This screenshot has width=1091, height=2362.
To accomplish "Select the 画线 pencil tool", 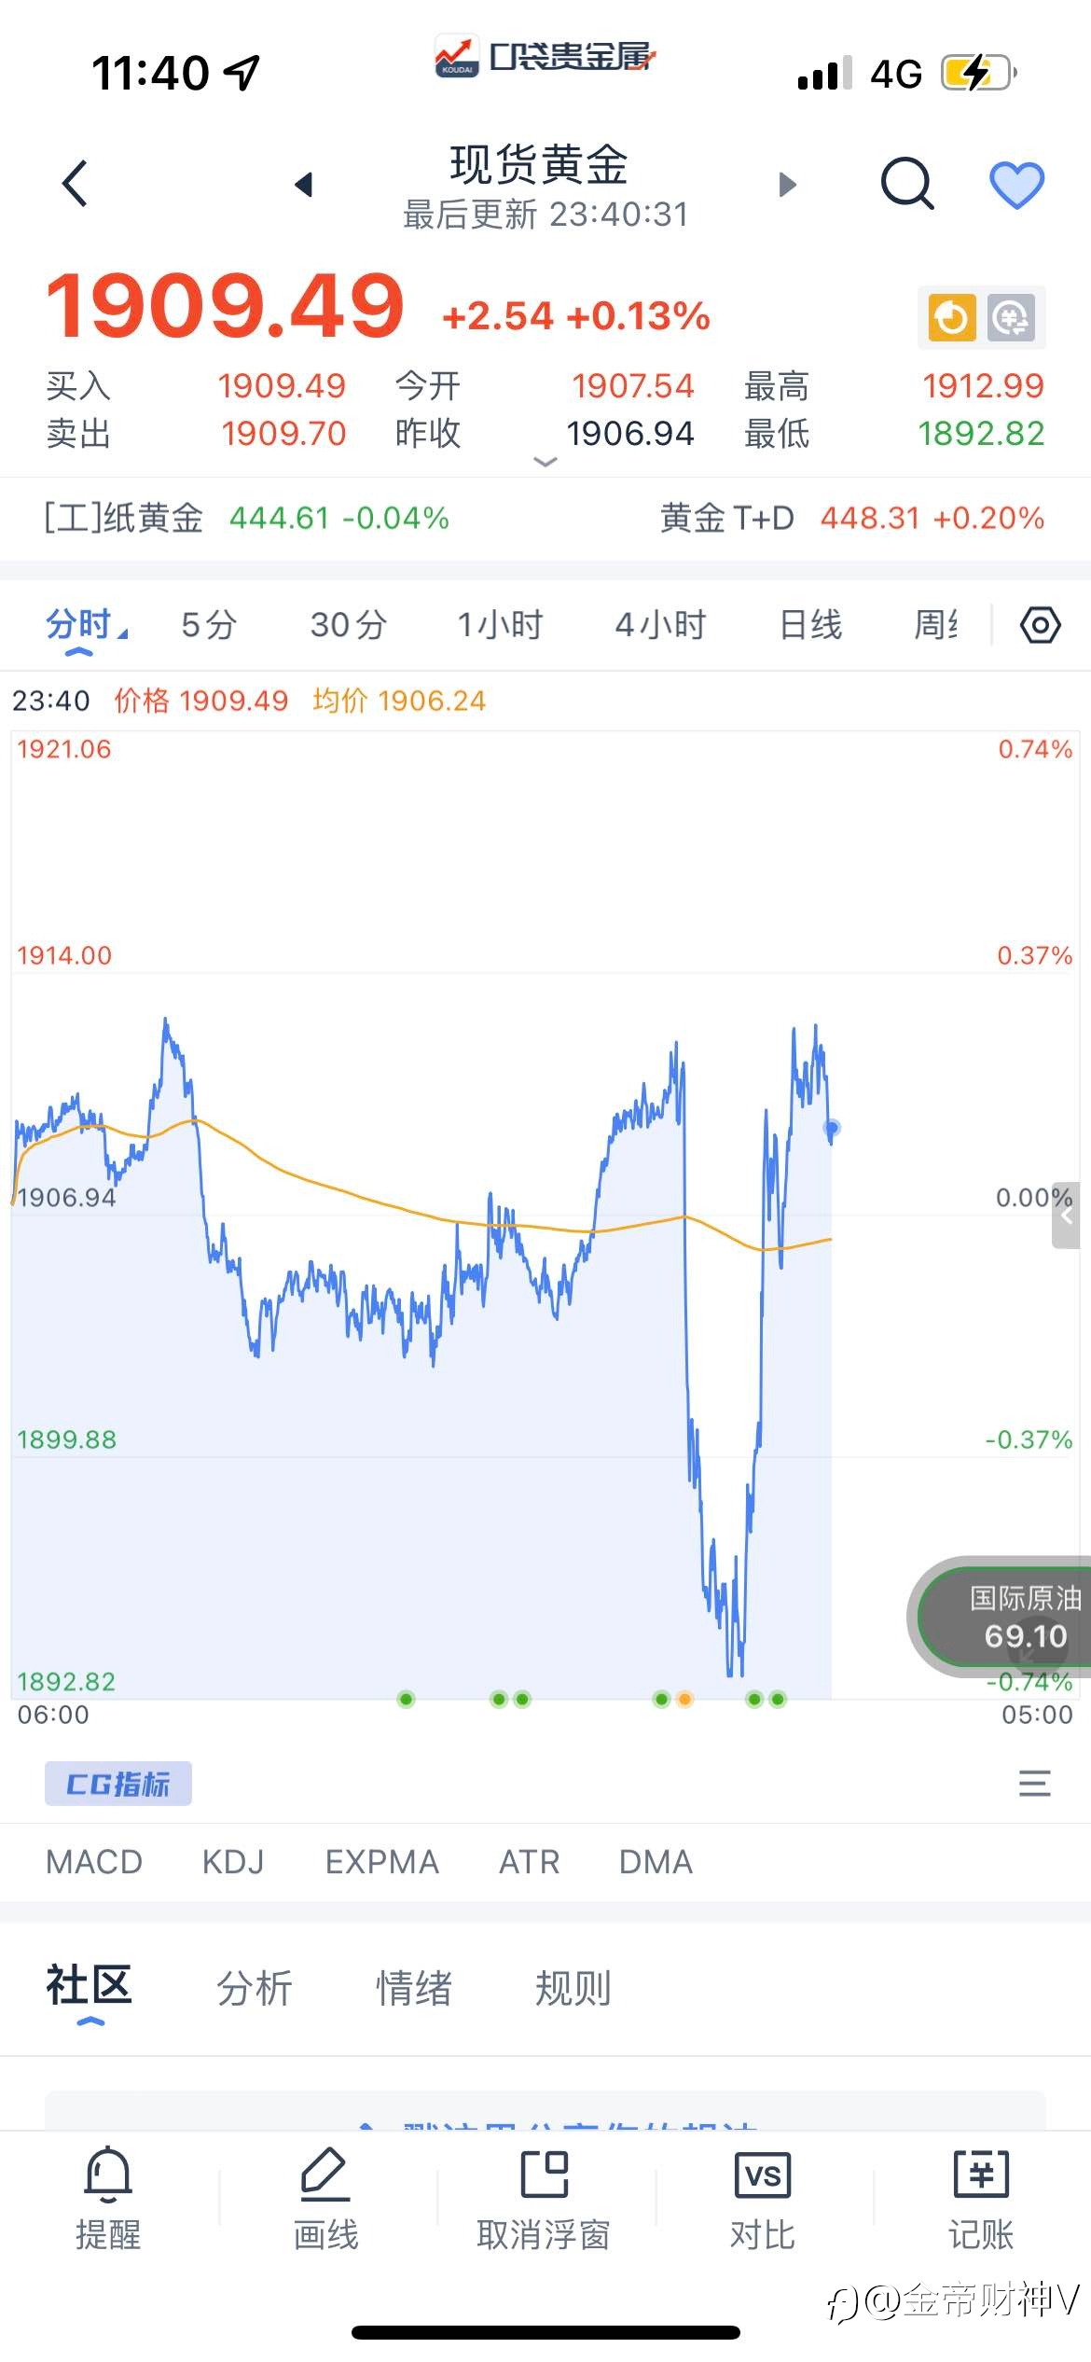I will [x=325, y=2172].
